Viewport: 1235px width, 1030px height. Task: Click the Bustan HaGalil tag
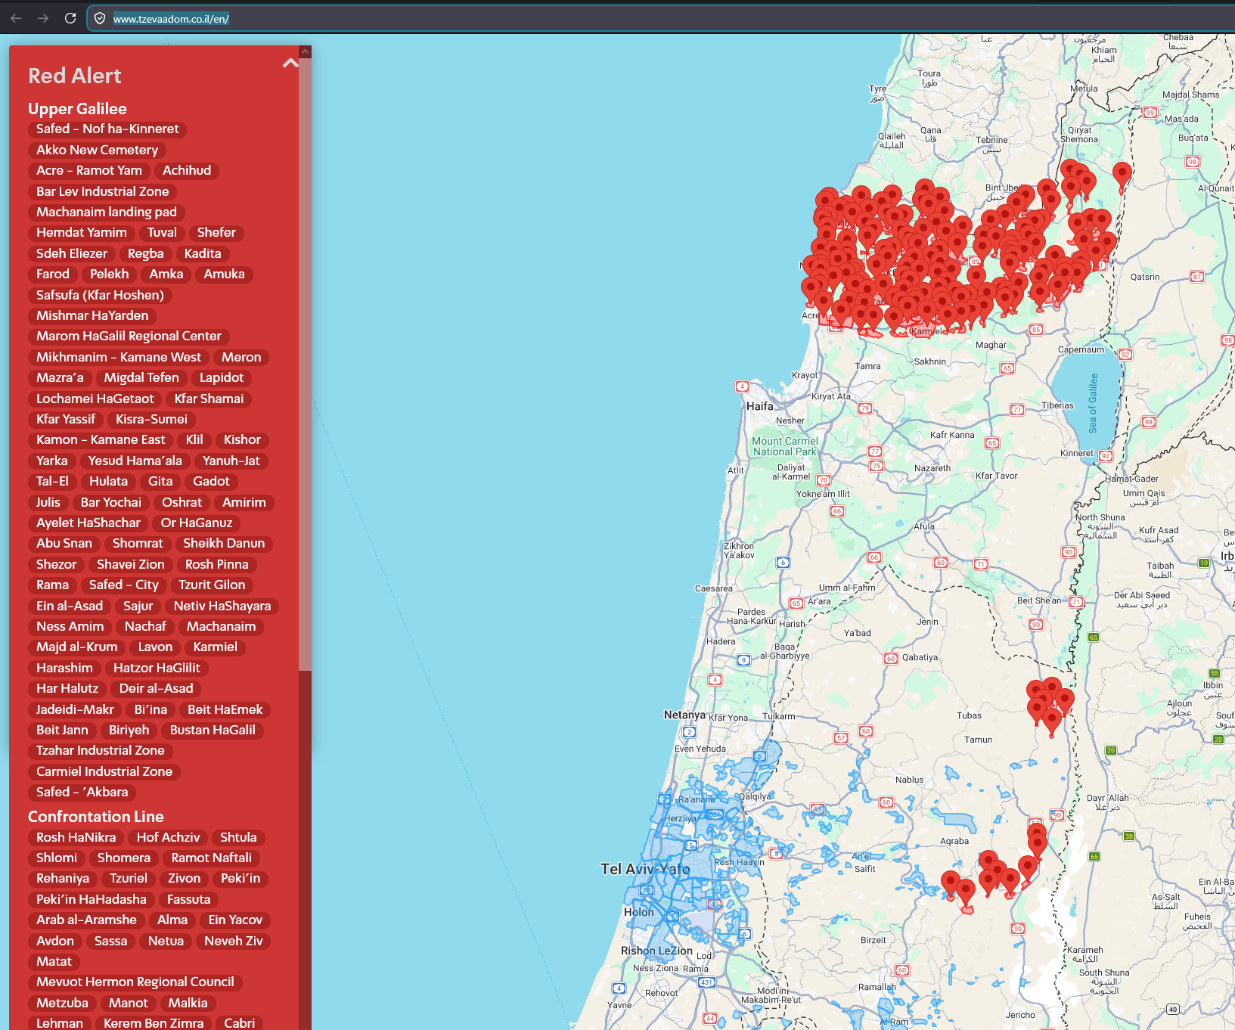[213, 730]
